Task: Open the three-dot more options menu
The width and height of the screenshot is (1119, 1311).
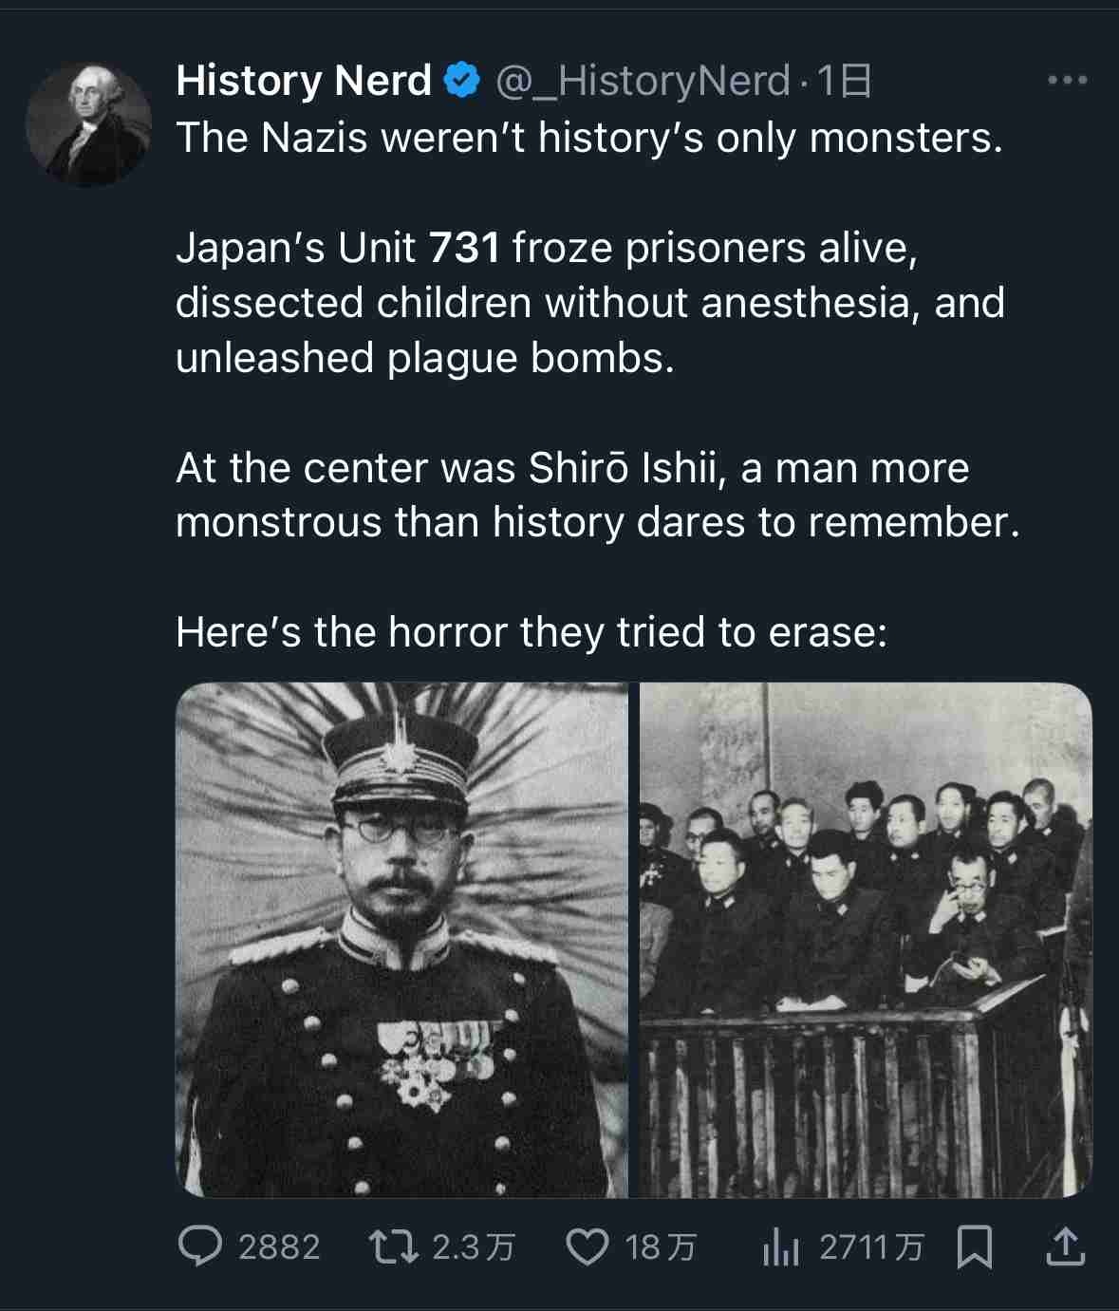Action: coord(1067,82)
